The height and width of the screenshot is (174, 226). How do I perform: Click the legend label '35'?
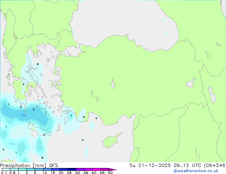[86, 173]
